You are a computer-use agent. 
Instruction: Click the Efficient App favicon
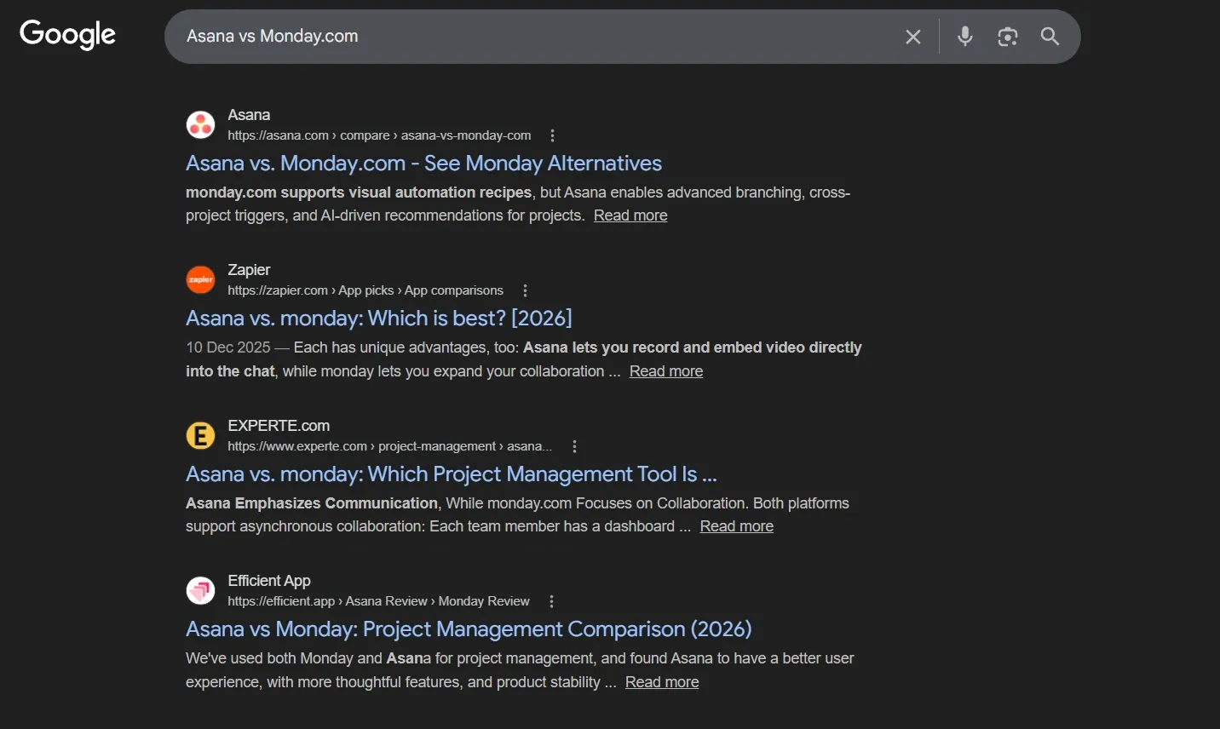[x=200, y=590]
